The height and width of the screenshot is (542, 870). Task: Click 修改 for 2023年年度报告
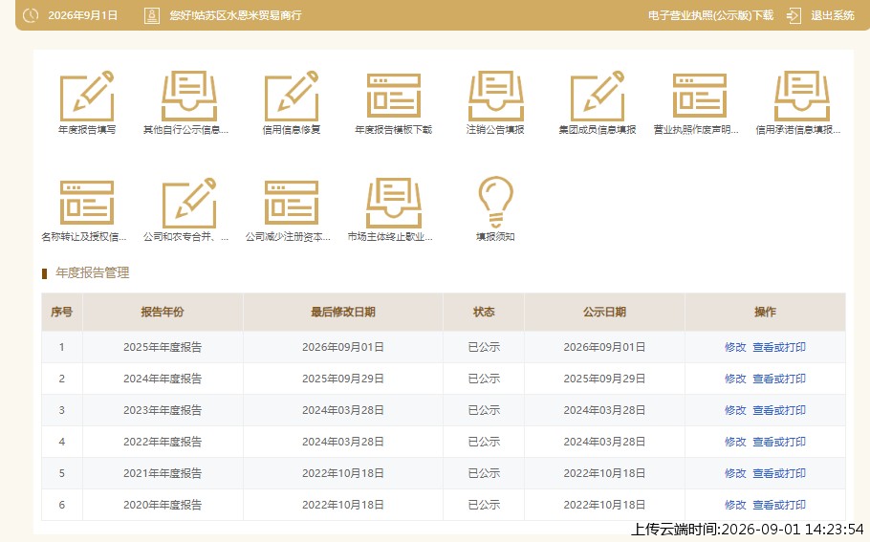click(735, 410)
